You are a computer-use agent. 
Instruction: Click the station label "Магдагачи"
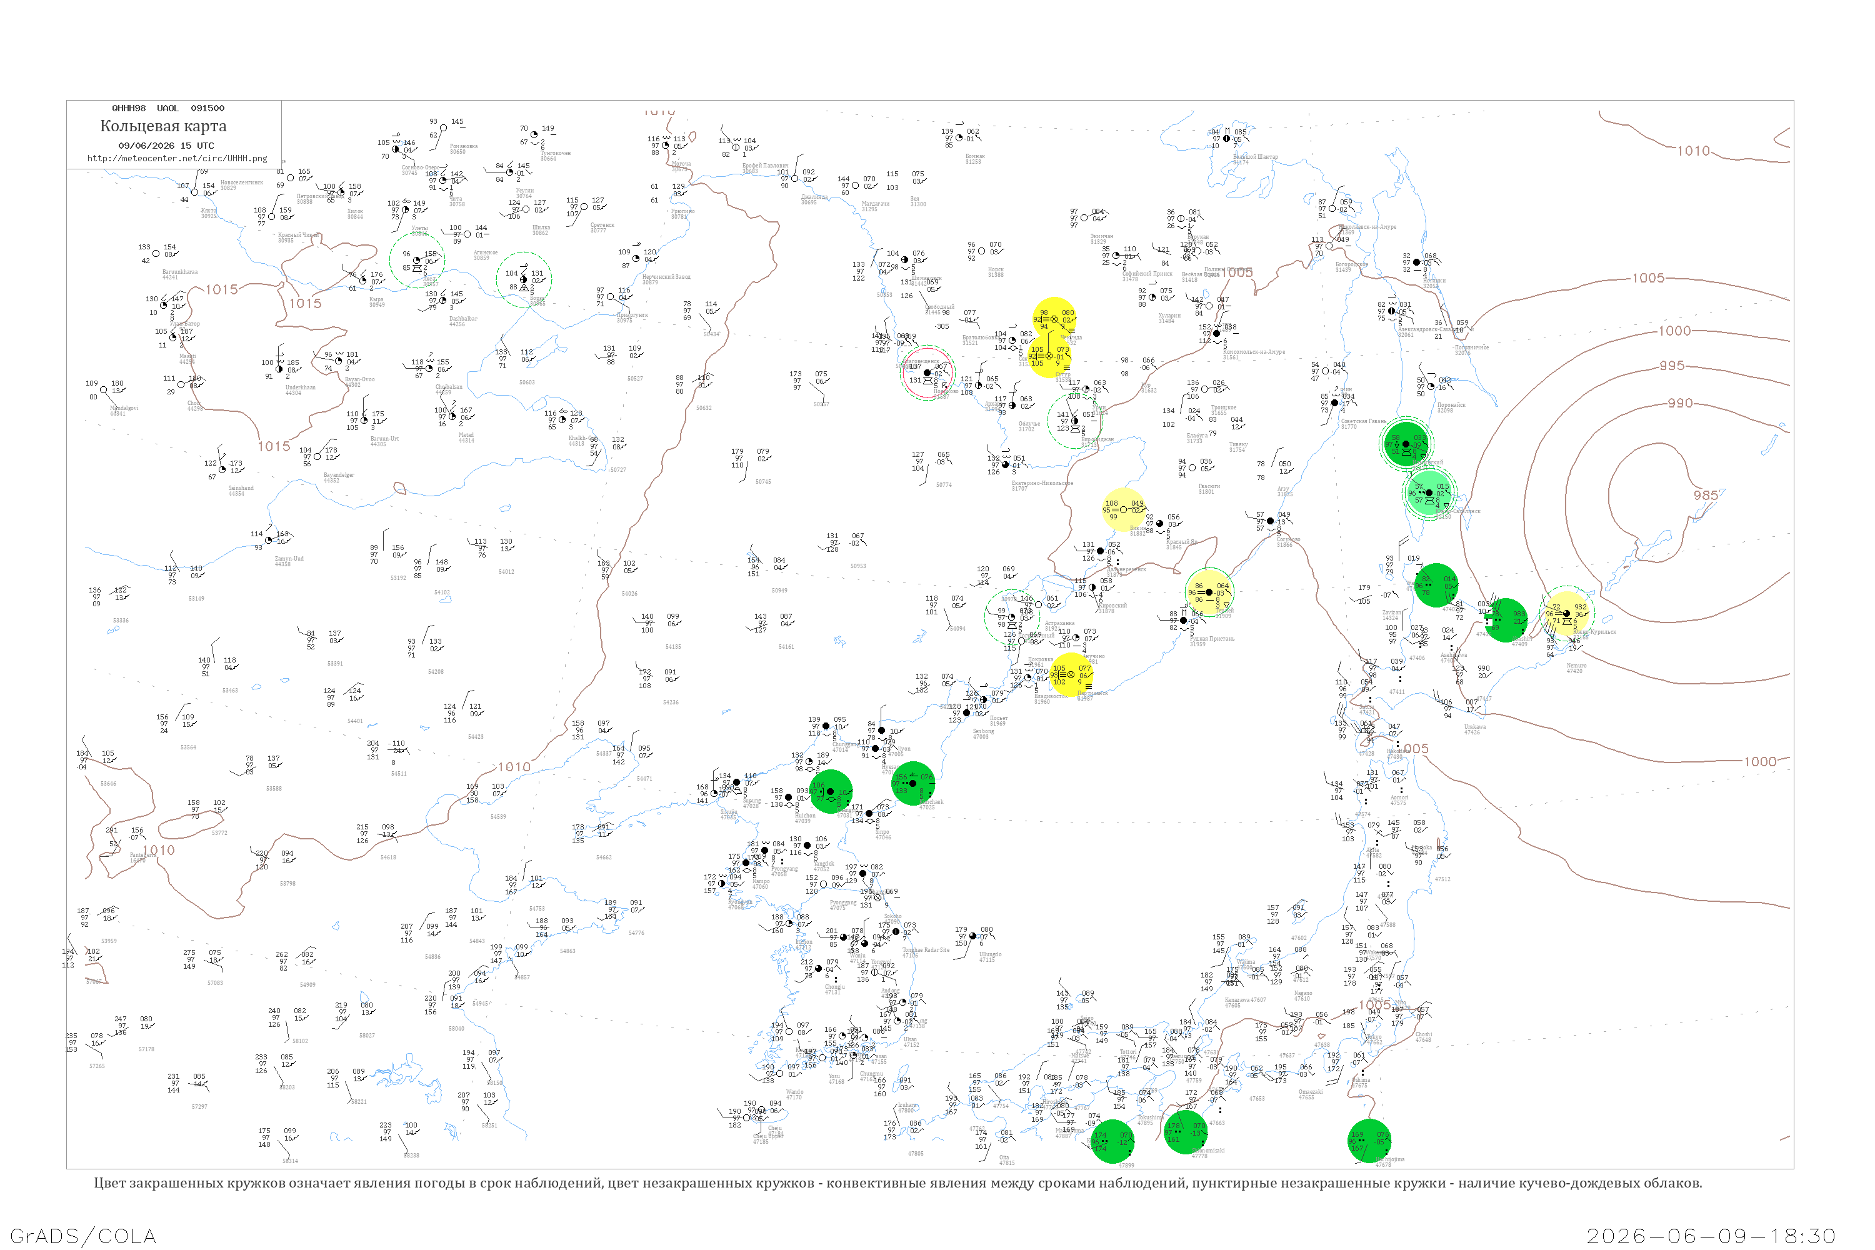876,203
